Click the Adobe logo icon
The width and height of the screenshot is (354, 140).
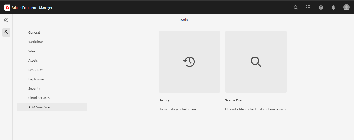coord(7,8)
